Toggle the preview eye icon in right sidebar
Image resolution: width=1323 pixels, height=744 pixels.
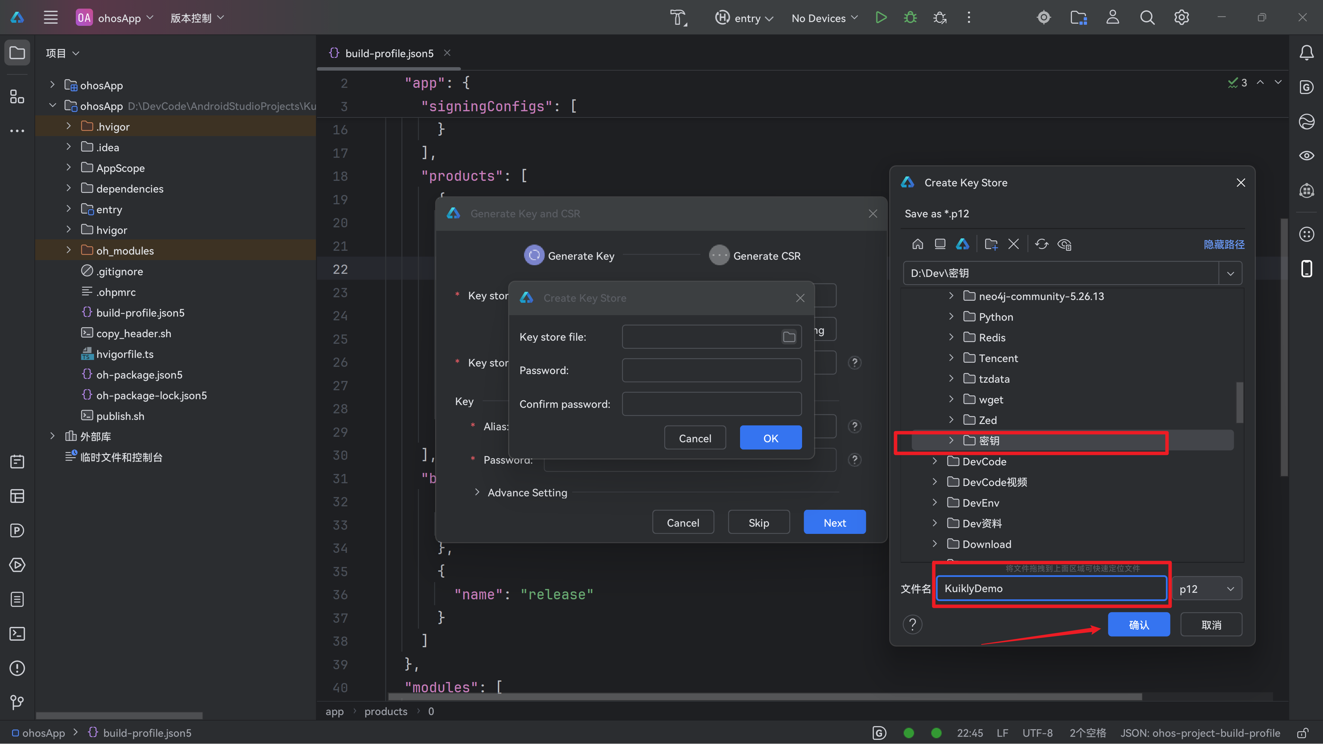coord(1306,156)
